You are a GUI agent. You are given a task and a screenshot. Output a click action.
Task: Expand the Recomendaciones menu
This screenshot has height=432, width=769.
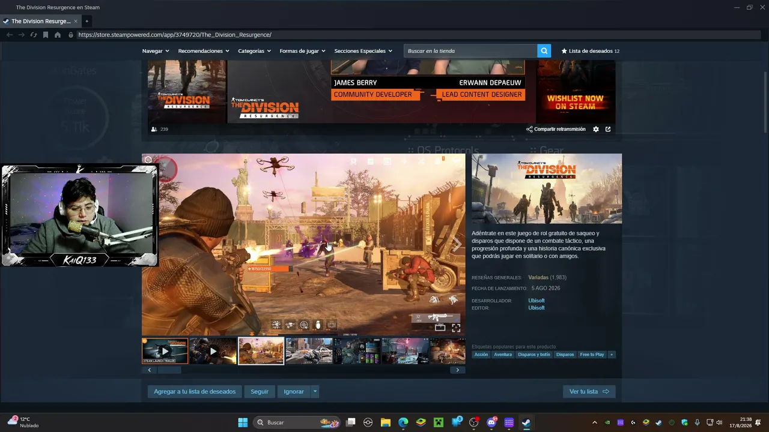coord(204,51)
